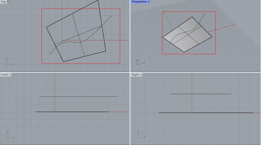Select the lower thick black line in Right viewport
Image resolution: width=261 pixels, height=145 pixels.
206,112
